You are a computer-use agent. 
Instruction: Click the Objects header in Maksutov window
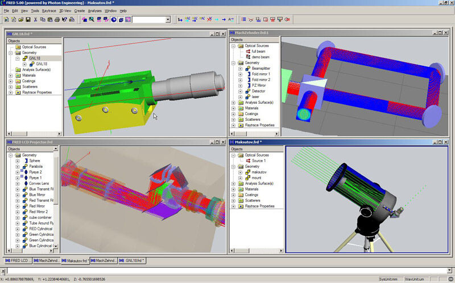click(257, 149)
